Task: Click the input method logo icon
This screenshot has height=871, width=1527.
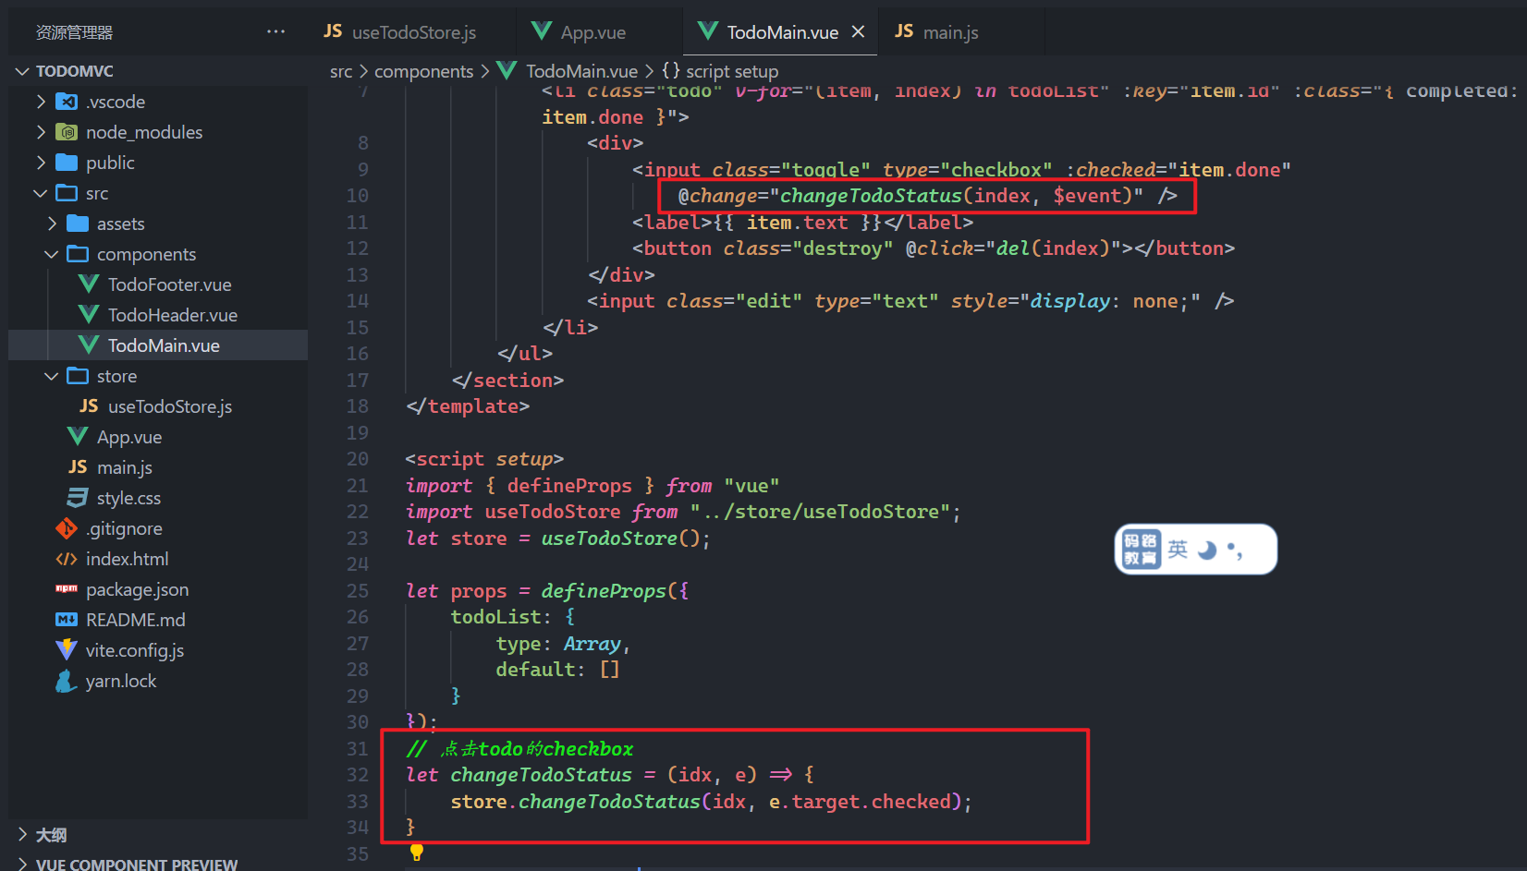Action: pyautogui.click(x=1141, y=550)
